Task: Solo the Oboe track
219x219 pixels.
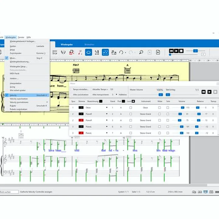Action: pyautogui.click(x=168, y=108)
